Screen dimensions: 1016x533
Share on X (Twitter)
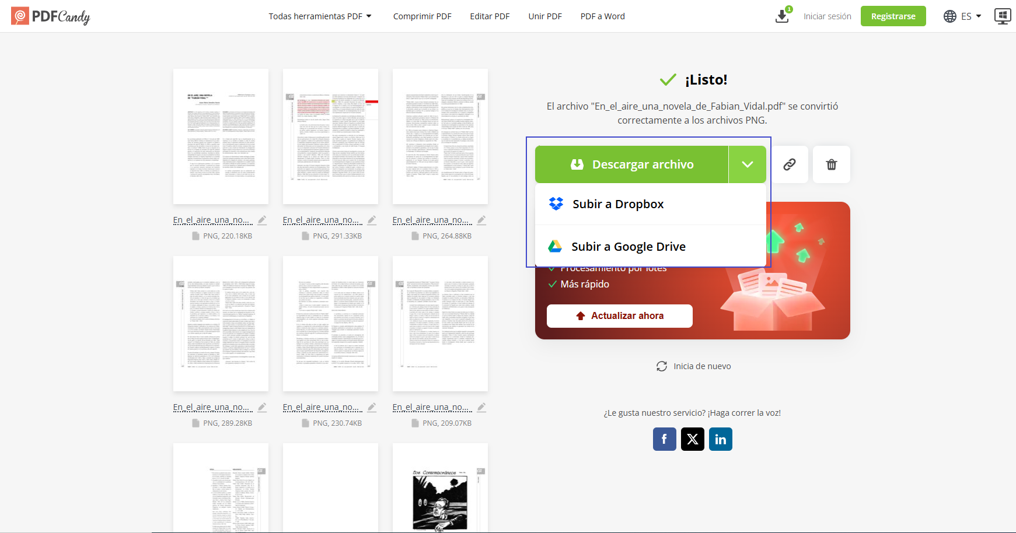tap(693, 439)
